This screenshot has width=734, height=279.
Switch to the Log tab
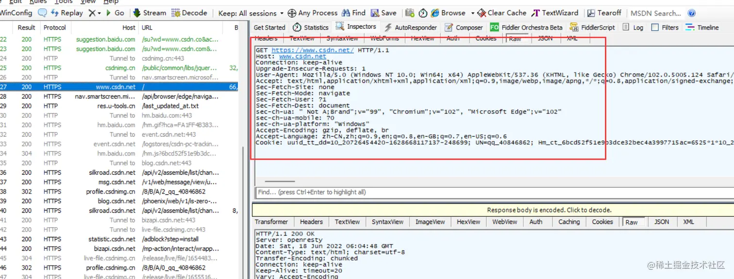[x=633, y=28]
